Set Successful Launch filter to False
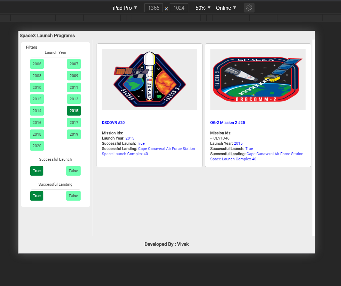This screenshot has width=341, height=286. pos(73,171)
